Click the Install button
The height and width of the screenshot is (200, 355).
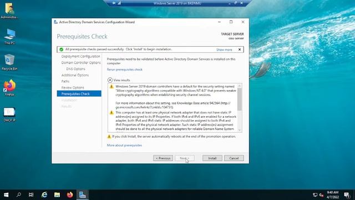point(212,158)
